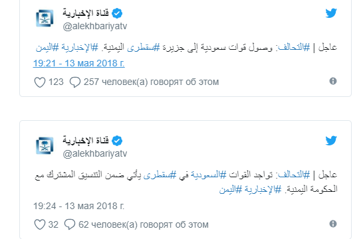Open first tweet's channel avatar
This screenshot has width=361, height=239.
coord(45,18)
